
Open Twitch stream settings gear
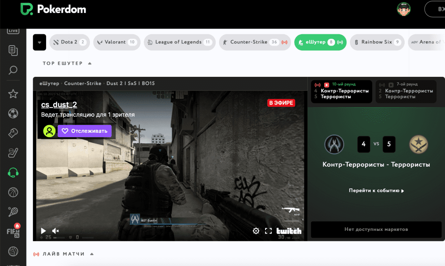(256, 231)
